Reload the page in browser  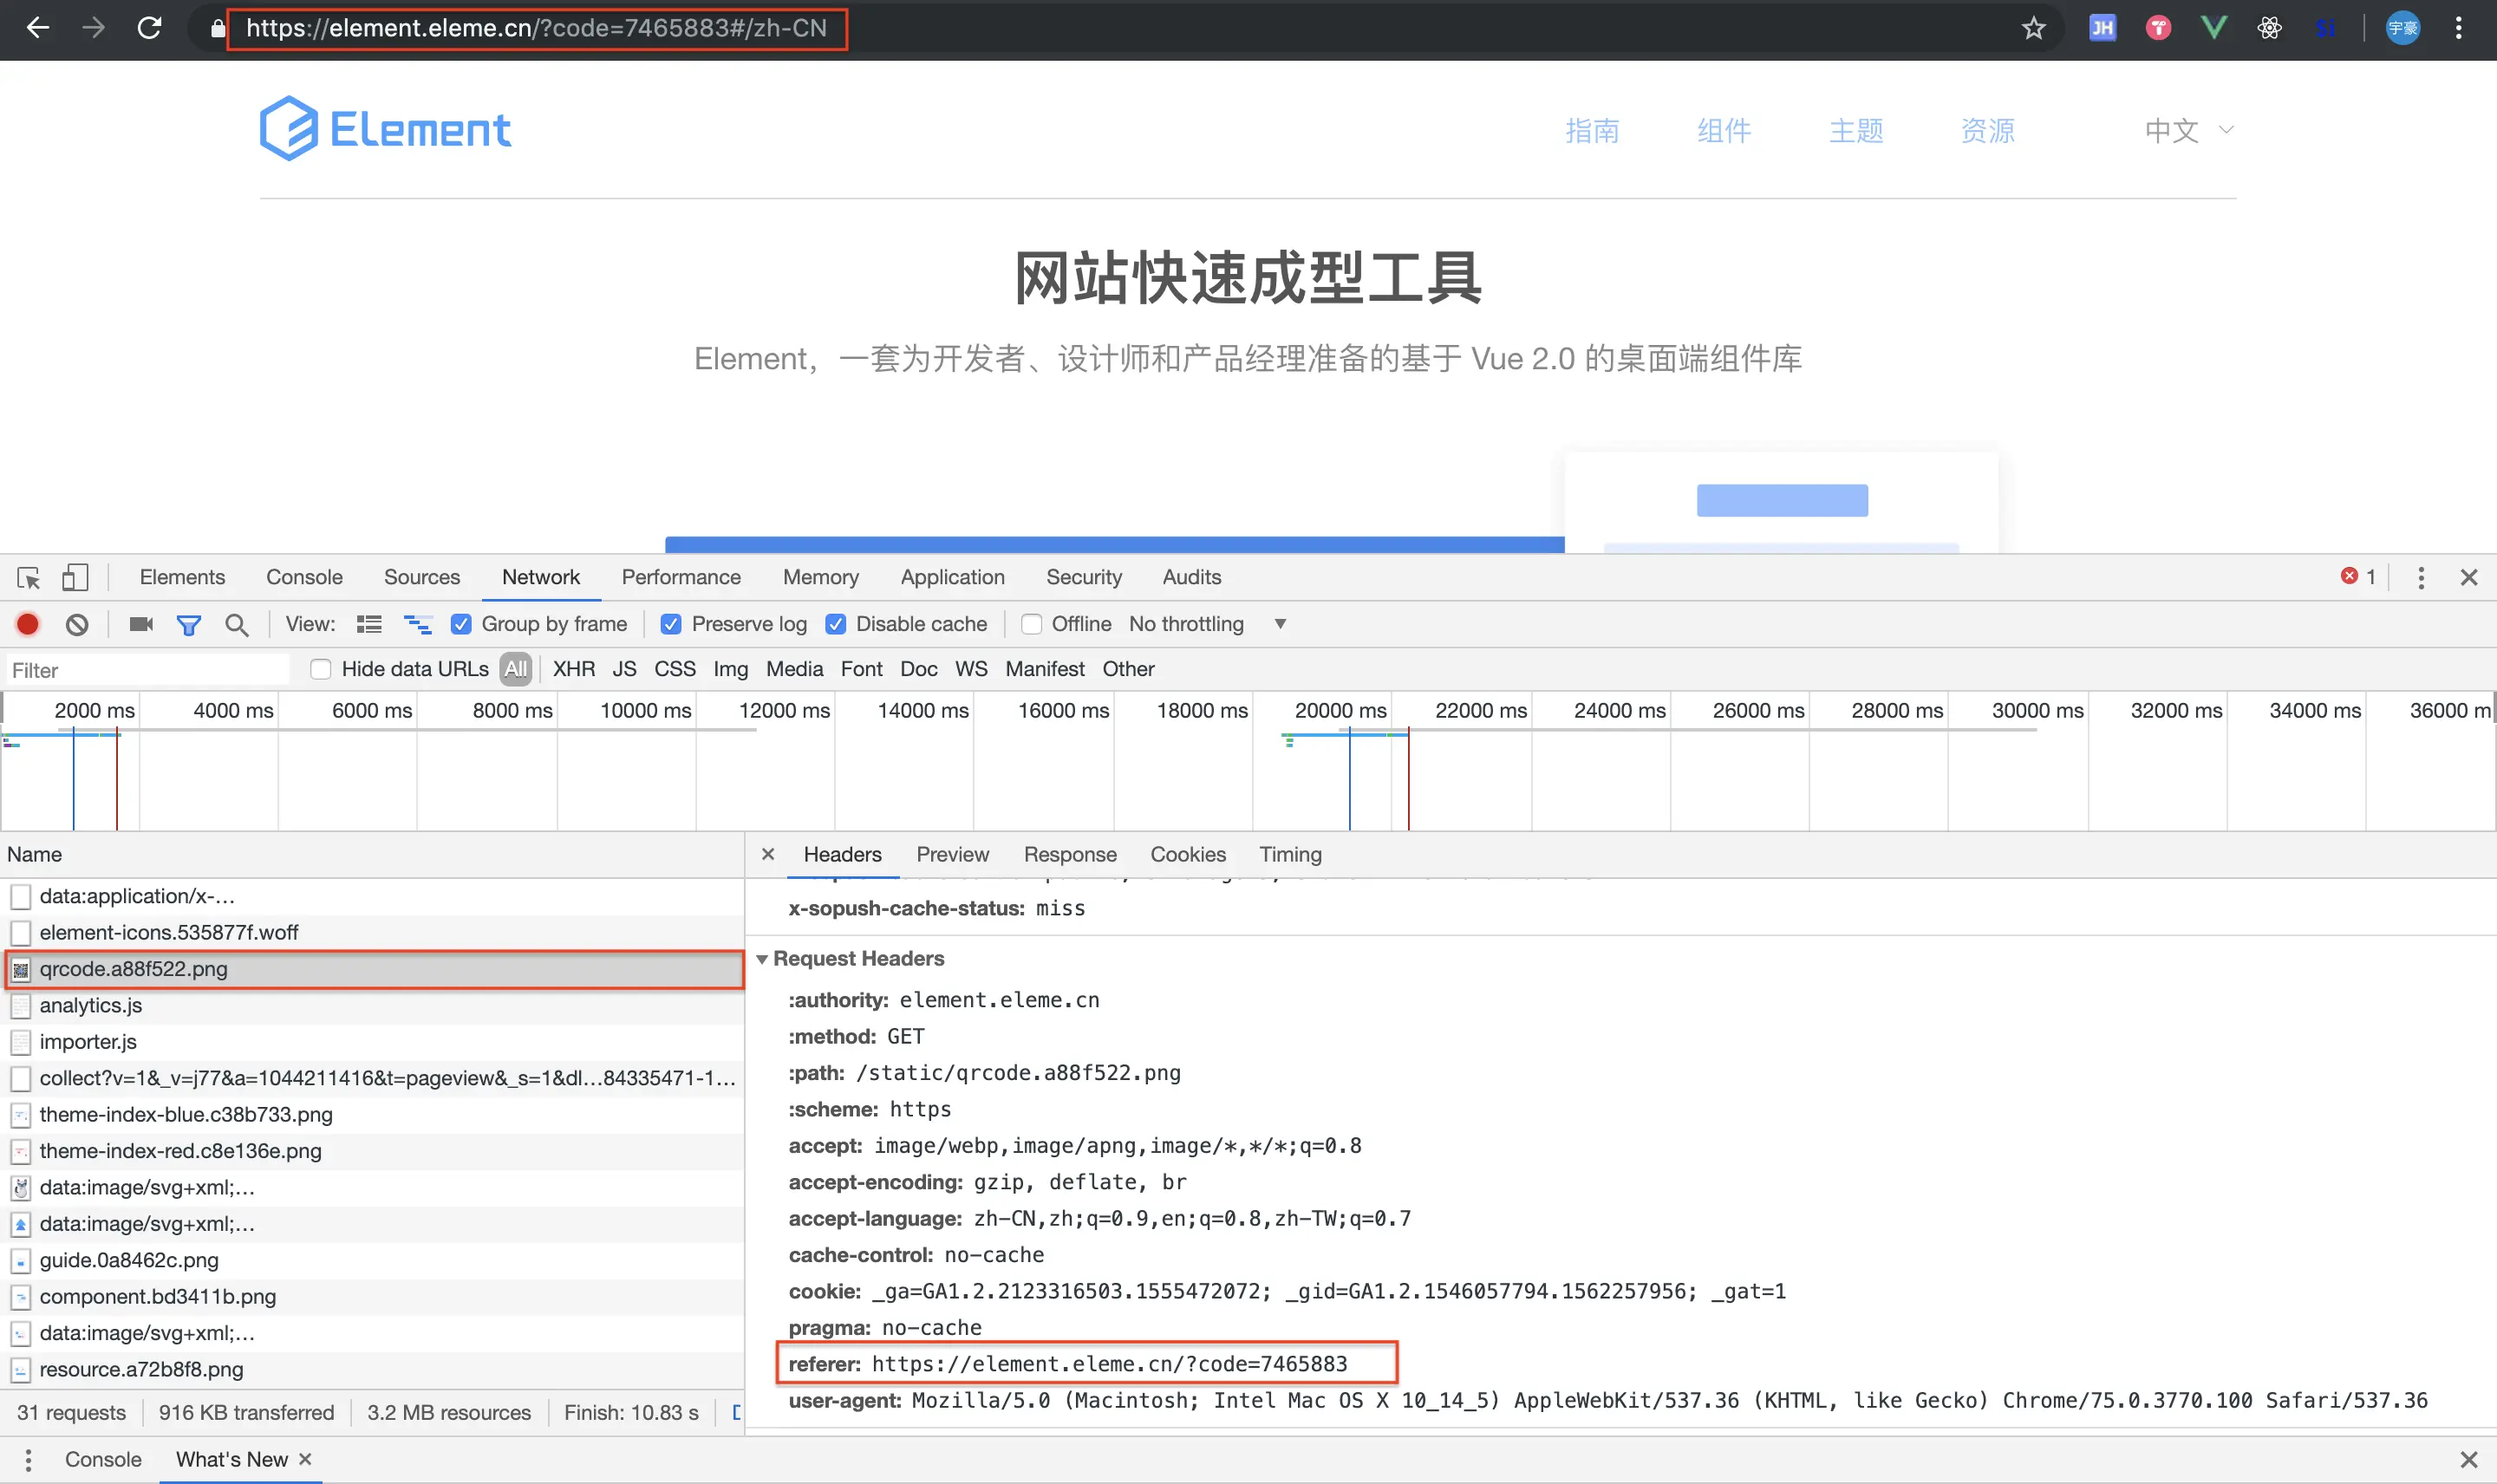click(149, 28)
